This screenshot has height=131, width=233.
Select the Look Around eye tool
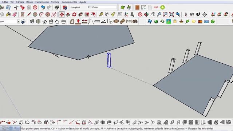pos(192,15)
